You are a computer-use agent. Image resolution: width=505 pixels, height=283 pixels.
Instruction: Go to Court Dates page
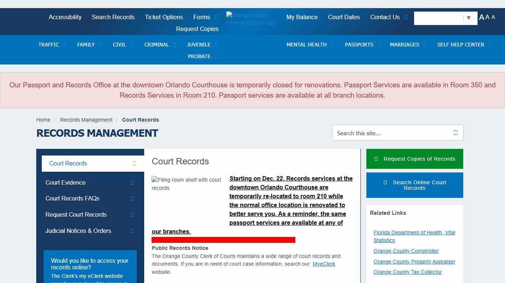(x=344, y=17)
